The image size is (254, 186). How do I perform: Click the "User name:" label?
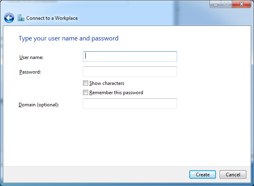click(31, 57)
